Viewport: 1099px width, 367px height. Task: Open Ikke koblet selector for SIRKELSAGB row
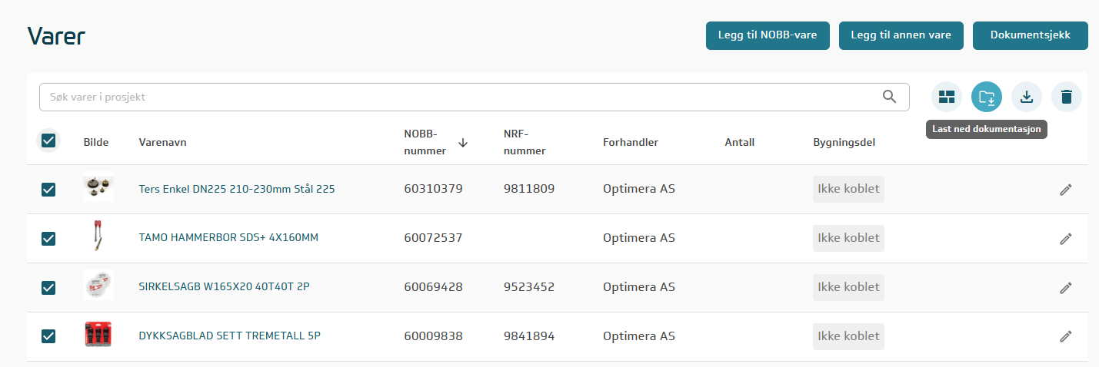click(x=848, y=287)
